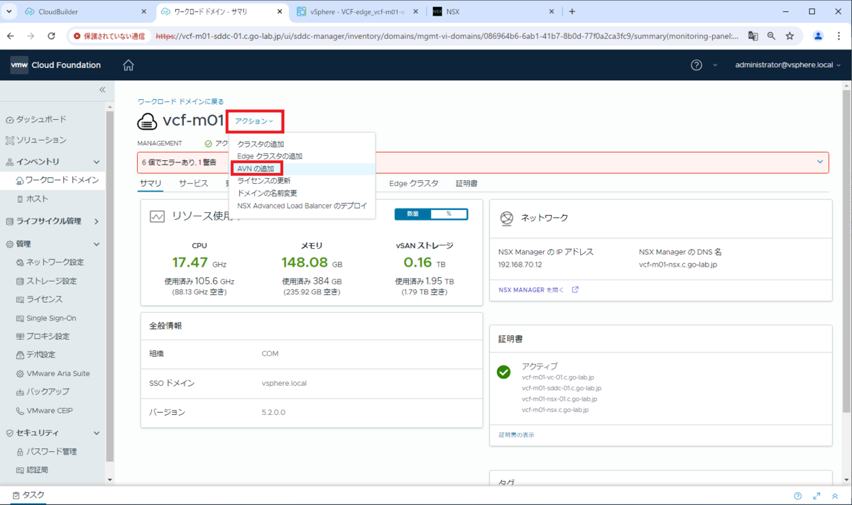The width and height of the screenshot is (852, 505).
Task: Expand the task panel with the arrows icon
Action: pyautogui.click(x=817, y=496)
